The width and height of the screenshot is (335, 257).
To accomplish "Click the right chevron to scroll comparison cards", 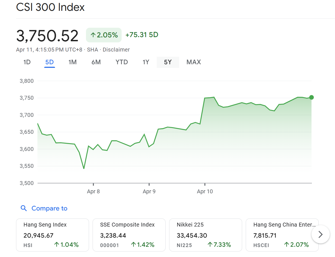I will click(320, 235).
